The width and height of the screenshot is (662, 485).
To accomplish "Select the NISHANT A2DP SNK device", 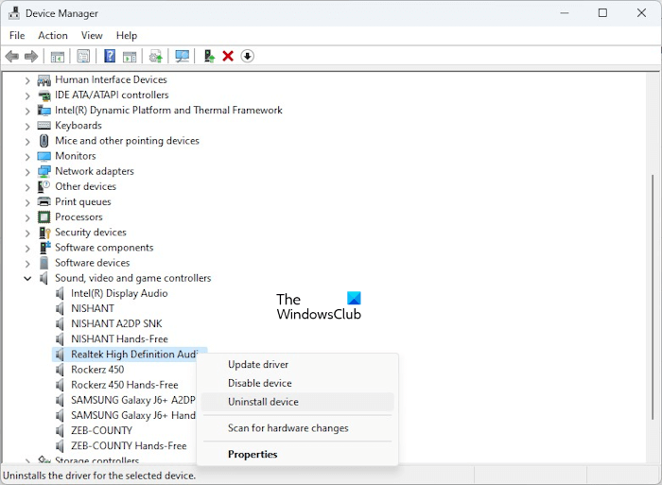I will tap(116, 323).
